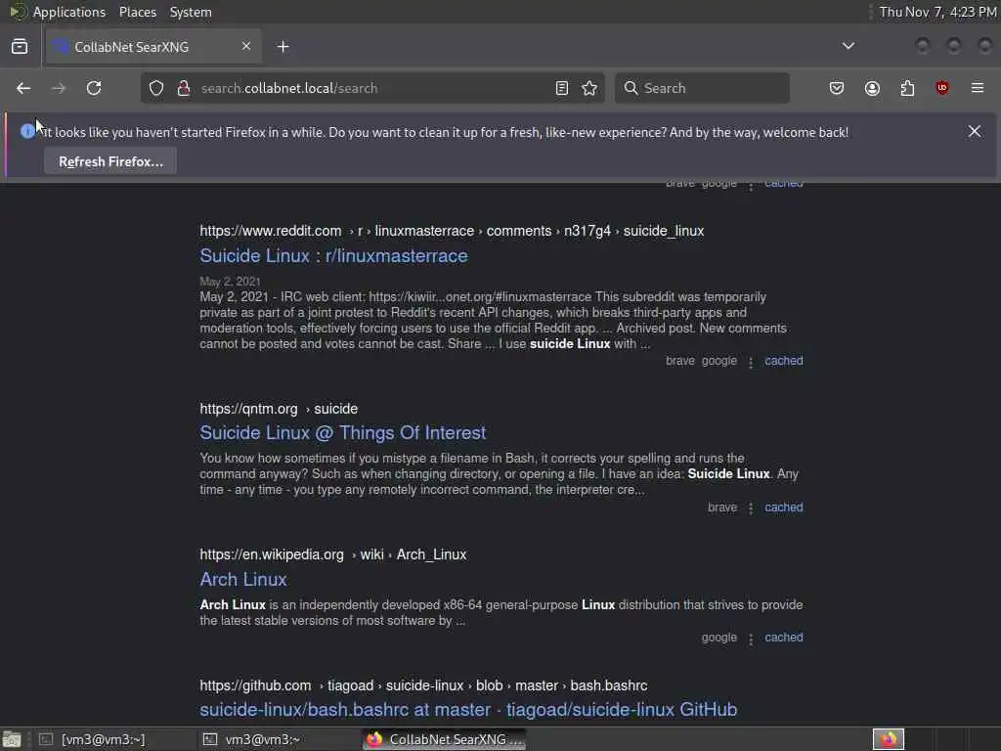Open cached link for the qntm.org result
Image resolution: width=1001 pixels, height=751 pixels.
click(x=784, y=508)
